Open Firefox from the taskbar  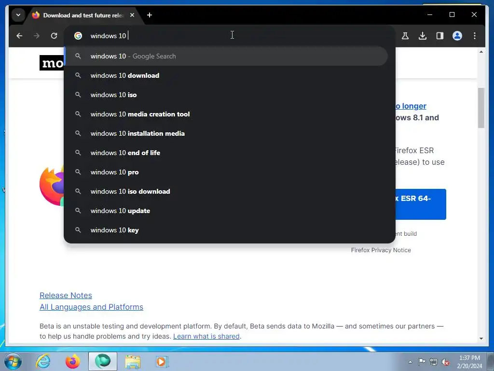click(73, 361)
